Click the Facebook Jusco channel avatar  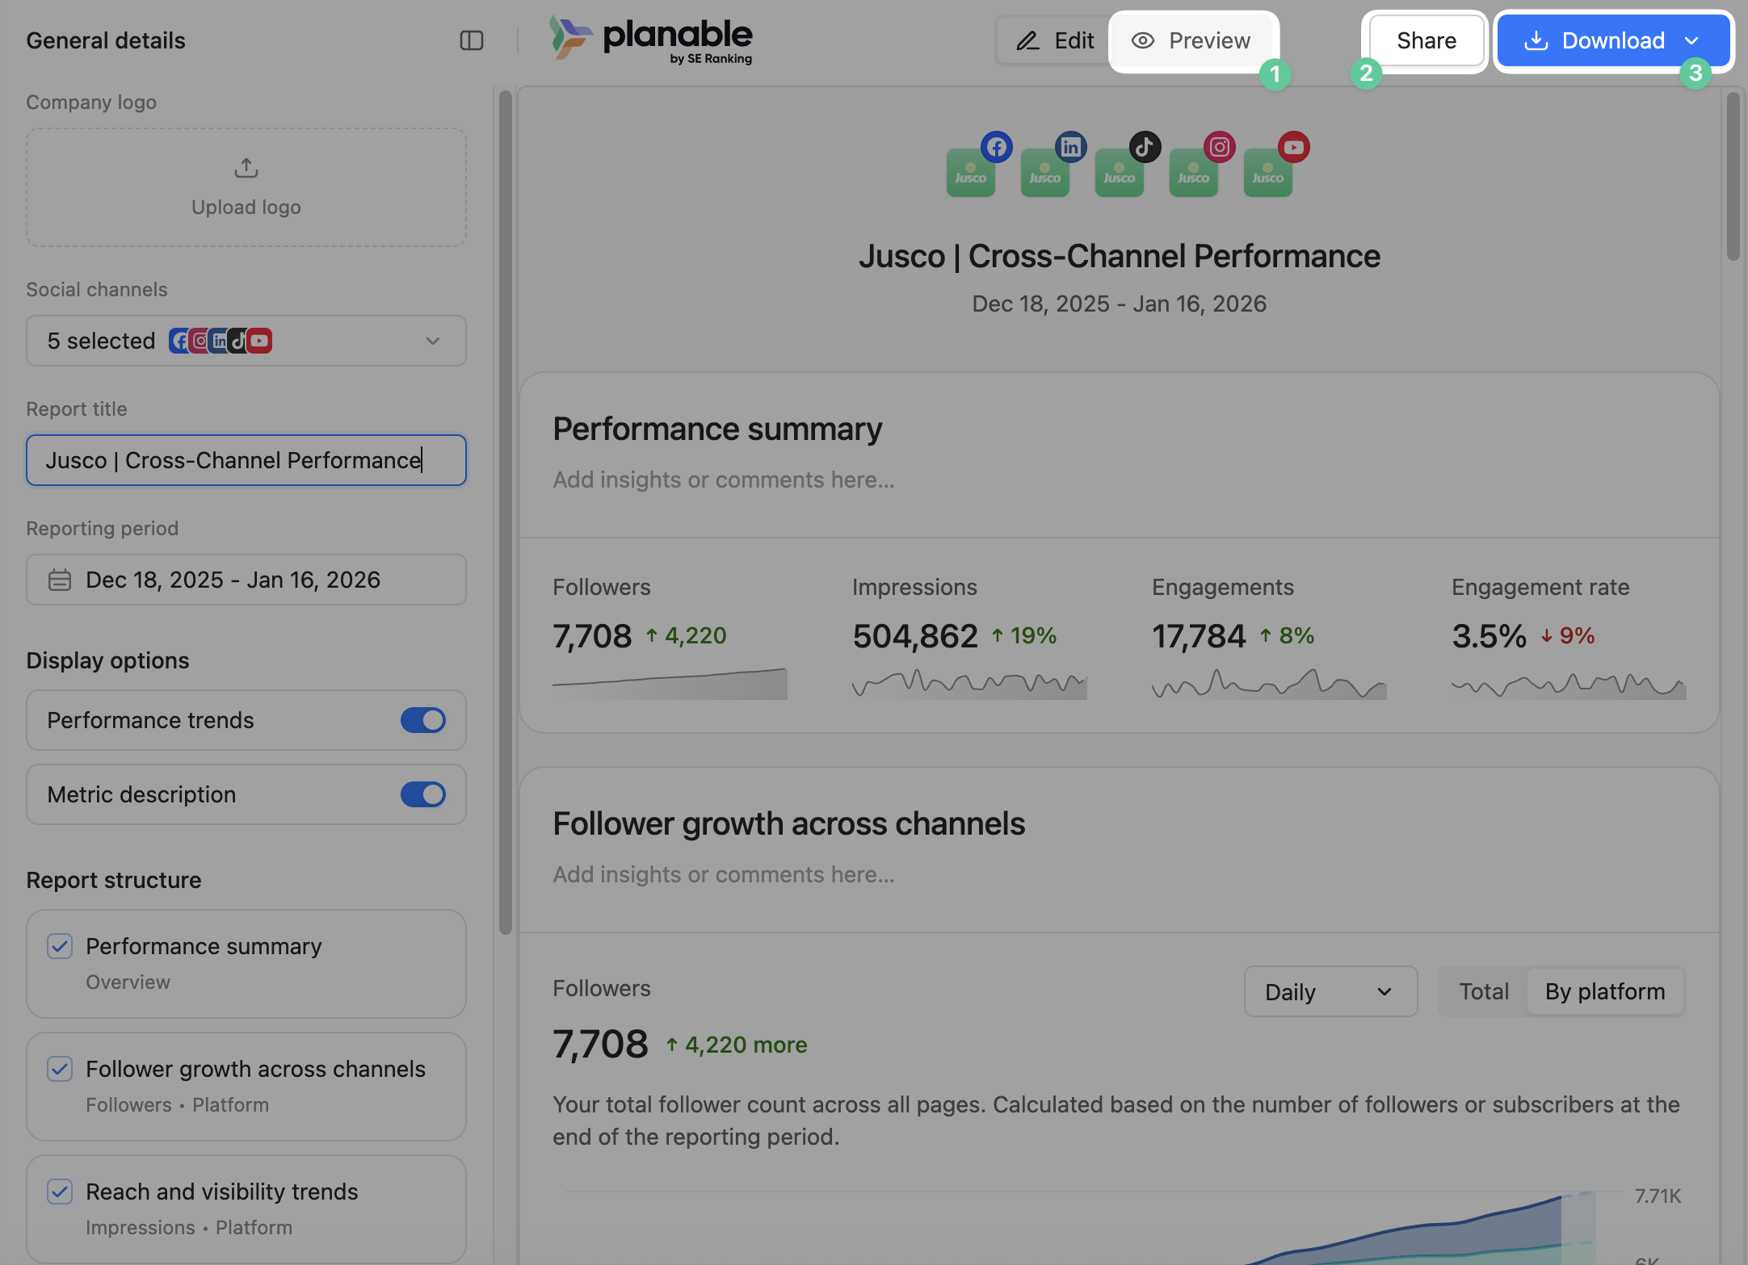[971, 172]
